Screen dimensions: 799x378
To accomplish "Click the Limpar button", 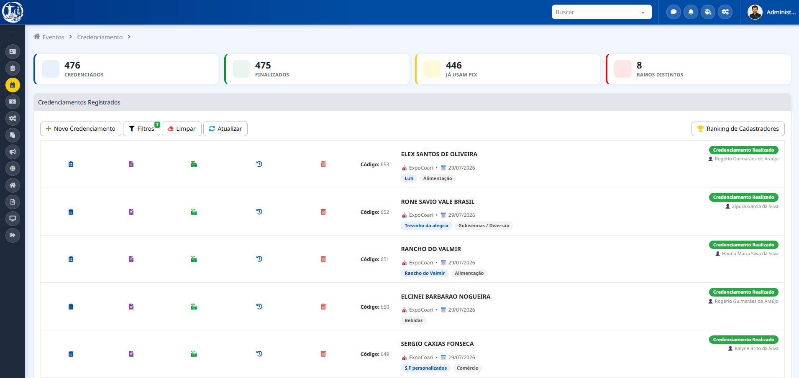I will click(x=182, y=129).
